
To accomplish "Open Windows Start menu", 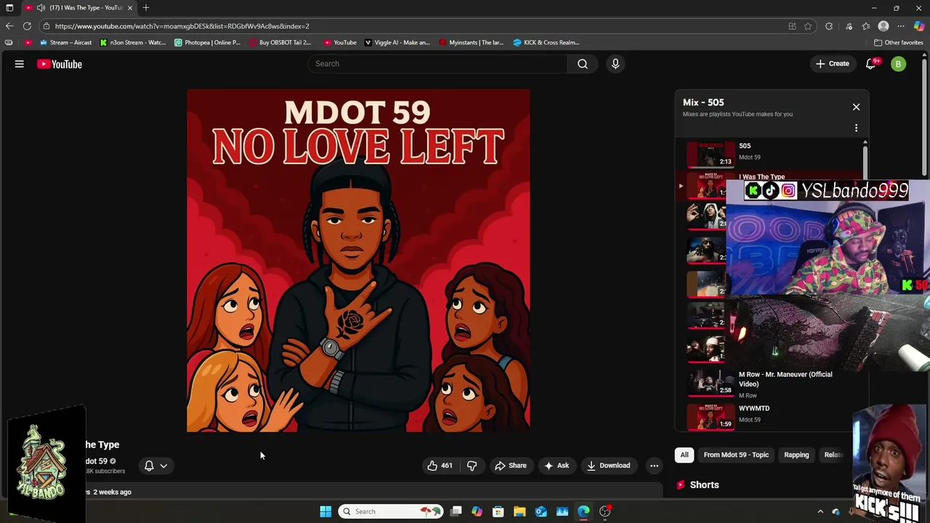I will (325, 511).
